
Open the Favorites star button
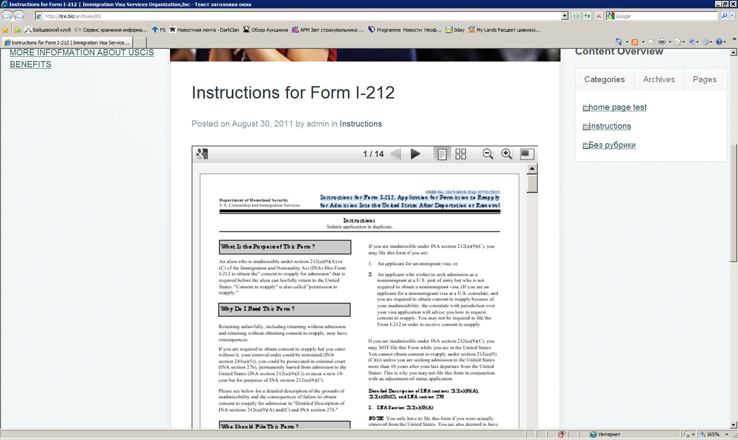pos(5,30)
